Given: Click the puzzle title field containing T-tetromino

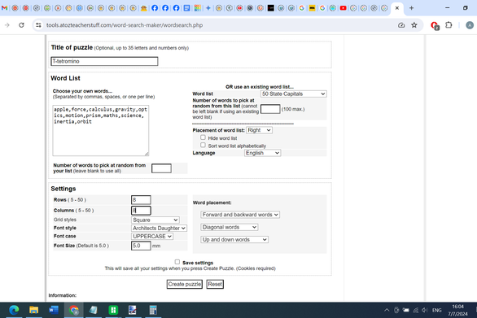Looking at the screenshot, I should point(104,62).
